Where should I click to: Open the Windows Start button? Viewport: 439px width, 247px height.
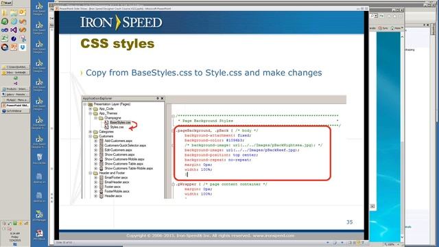pyautogui.click(x=6, y=3)
